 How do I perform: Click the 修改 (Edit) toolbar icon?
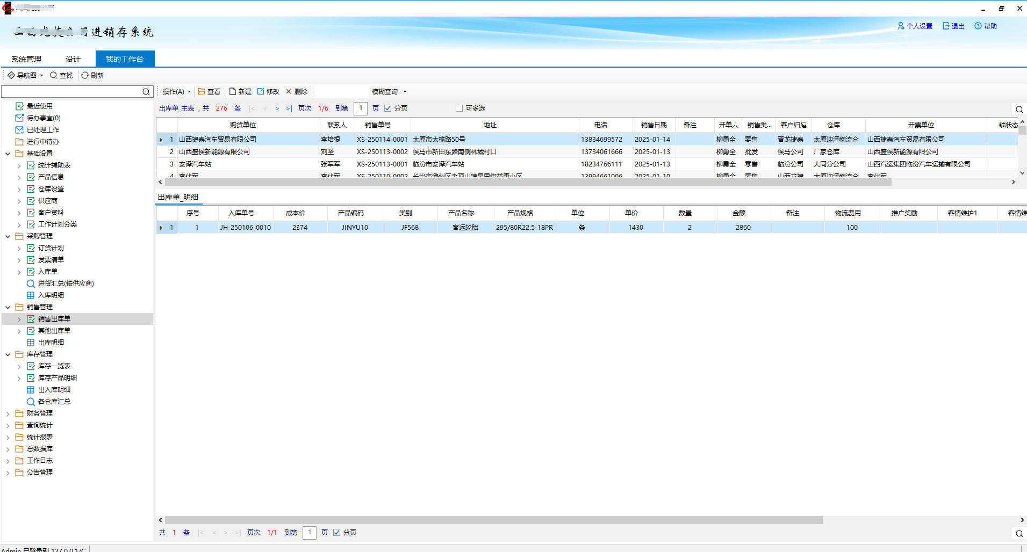(x=261, y=91)
